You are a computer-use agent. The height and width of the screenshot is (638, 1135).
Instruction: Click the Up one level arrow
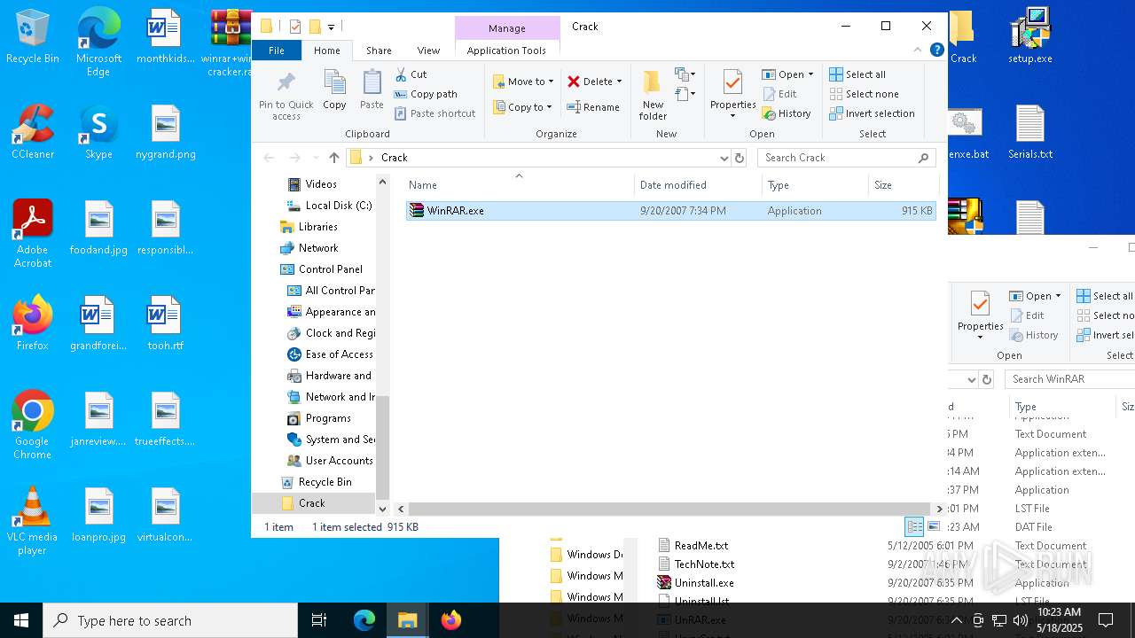(x=333, y=158)
